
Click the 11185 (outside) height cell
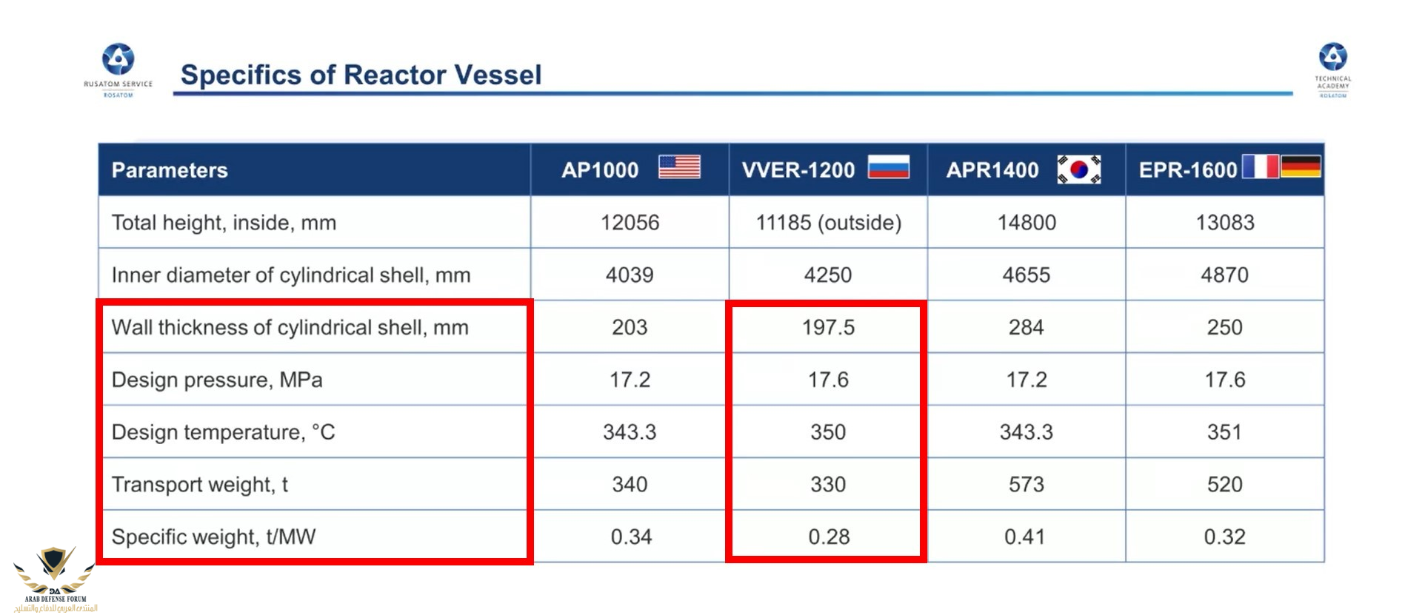coord(828,223)
